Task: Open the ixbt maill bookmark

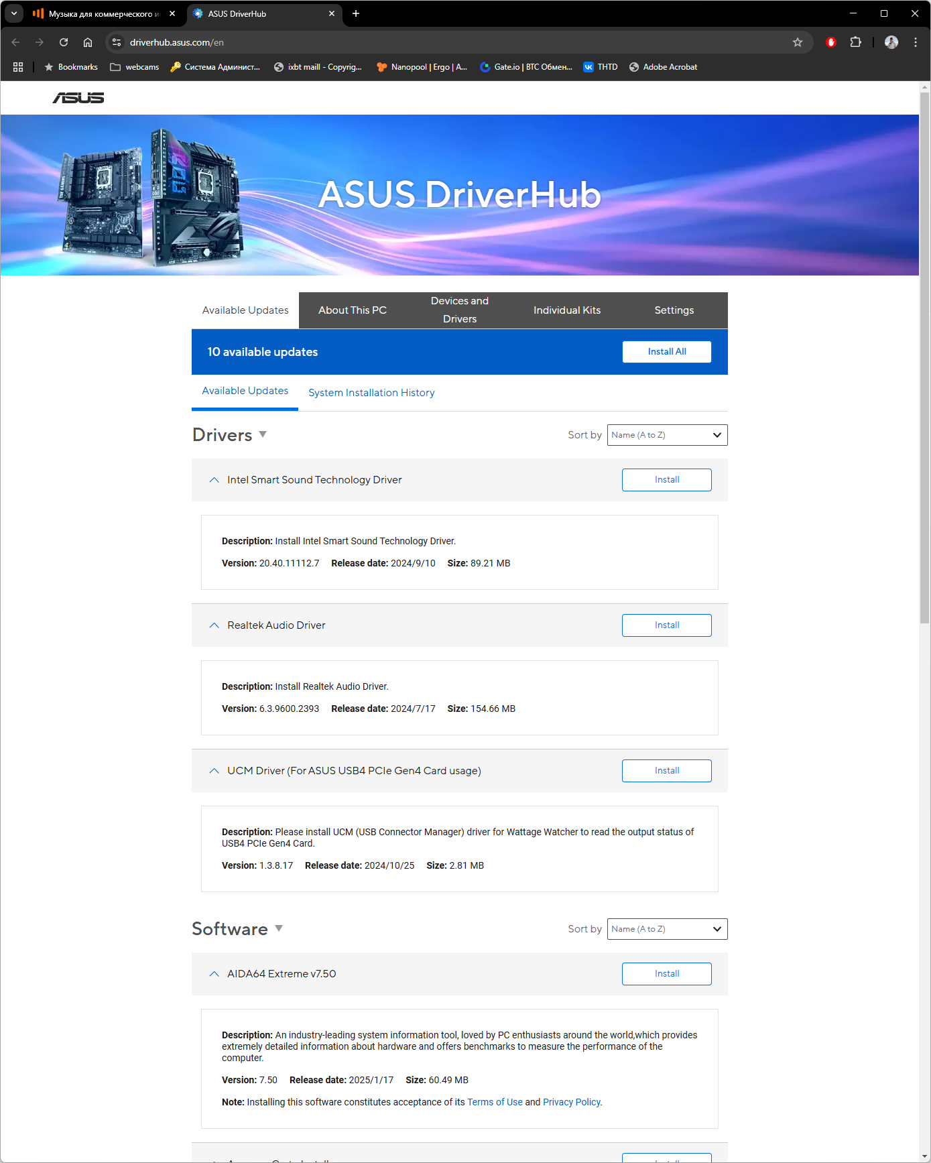Action: click(318, 67)
